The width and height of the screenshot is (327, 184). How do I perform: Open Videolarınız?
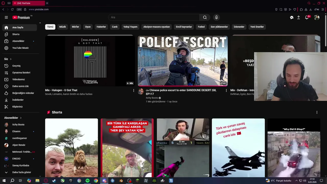(x=19, y=79)
